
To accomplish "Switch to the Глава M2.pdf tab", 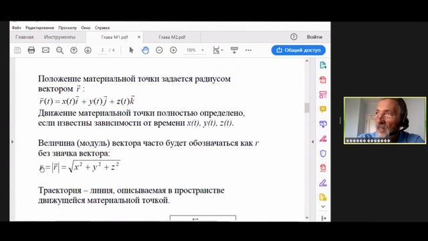I will click(x=172, y=37).
